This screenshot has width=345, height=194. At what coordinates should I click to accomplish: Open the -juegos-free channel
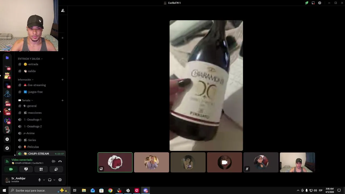(40, 92)
